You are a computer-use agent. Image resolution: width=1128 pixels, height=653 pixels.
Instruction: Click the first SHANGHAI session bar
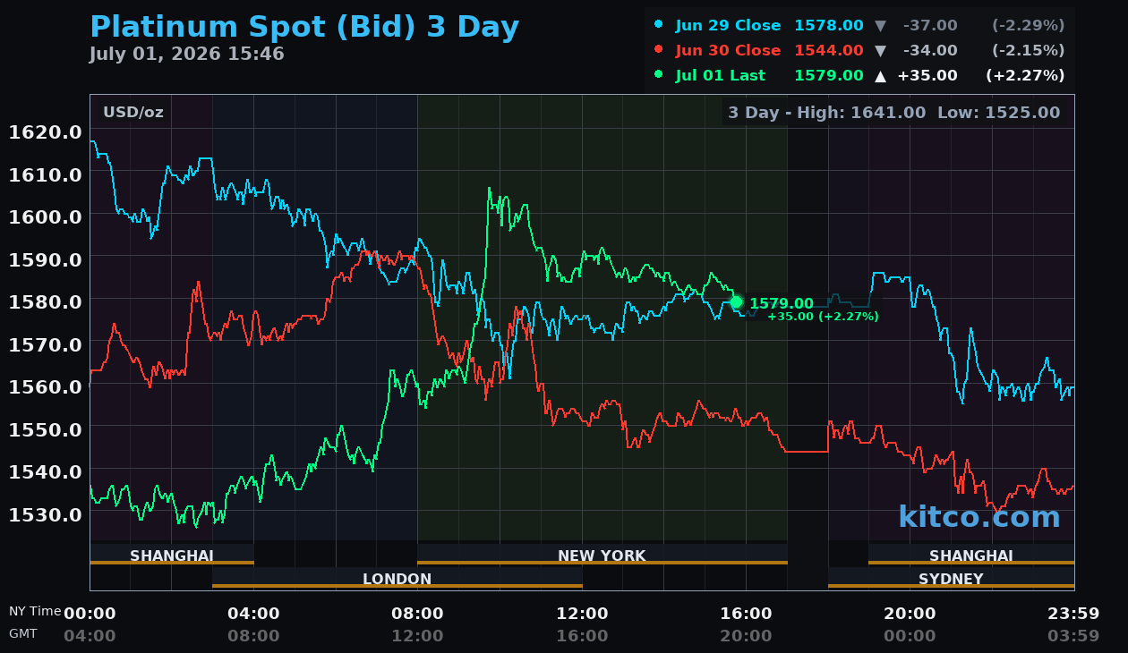pyautogui.click(x=172, y=555)
